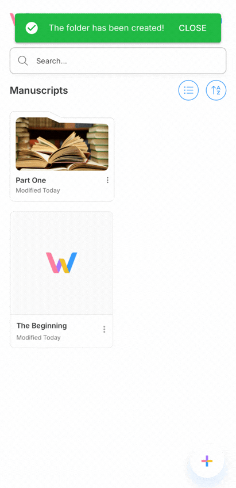The height and width of the screenshot is (488, 236).
Task: Click the W logo on The Beginning card
Action: click(x=61, y=262)
